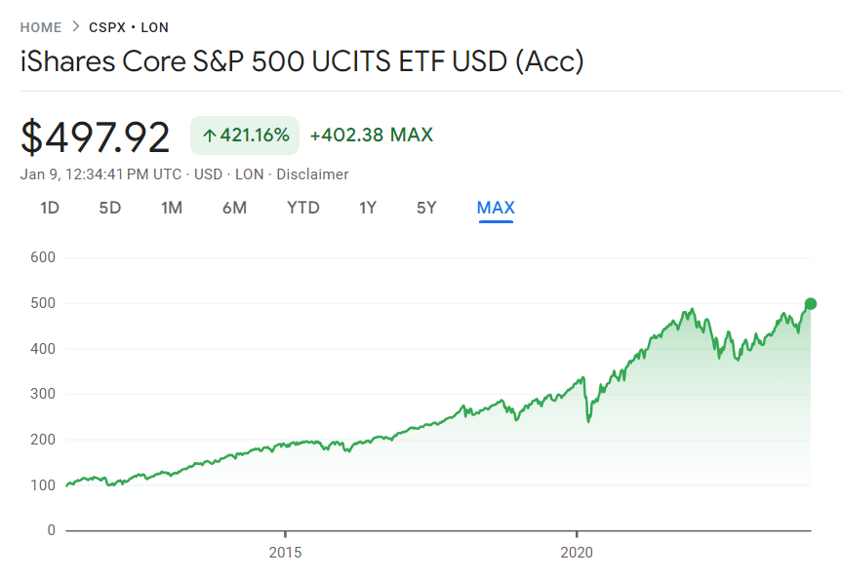Screen dimensions: 842x579
Task: Open the CSPX • LON breadcrumb
Action: [x=129, y=27]
